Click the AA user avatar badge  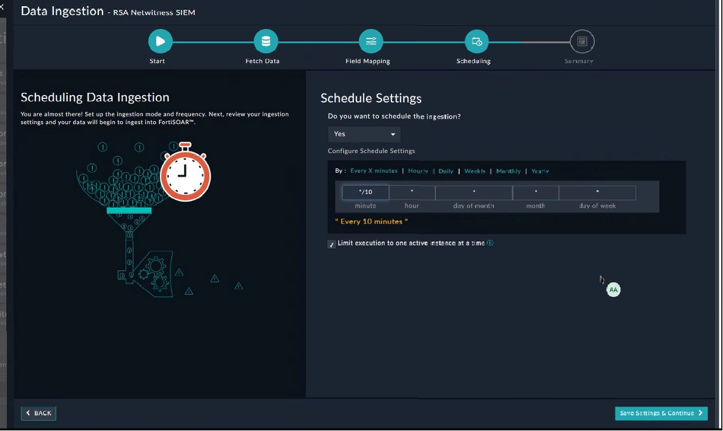click(x=613, y=290)
